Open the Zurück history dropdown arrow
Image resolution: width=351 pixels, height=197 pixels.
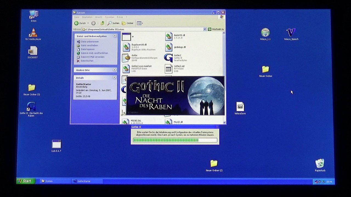pyautogui.click(x=88, y=23)
